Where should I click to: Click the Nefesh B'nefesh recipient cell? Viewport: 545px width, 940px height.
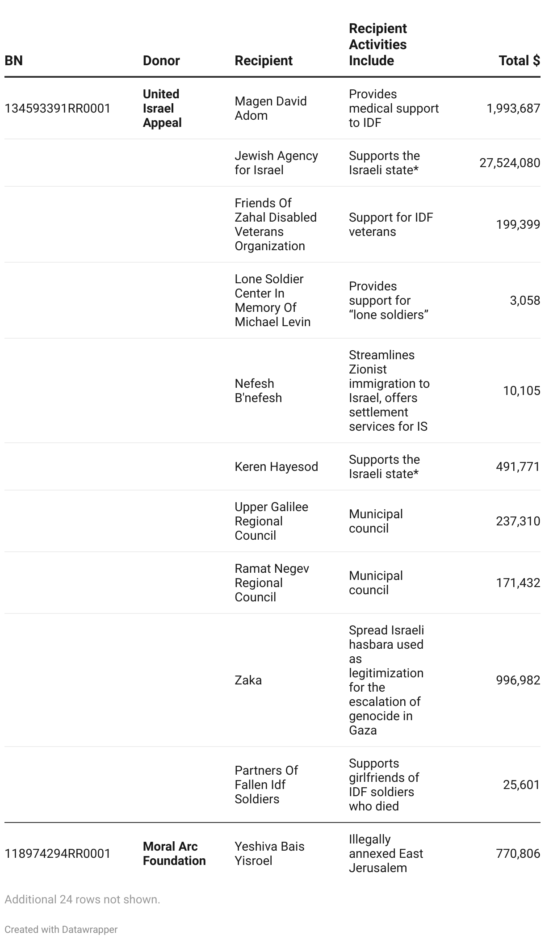[258, 390]
